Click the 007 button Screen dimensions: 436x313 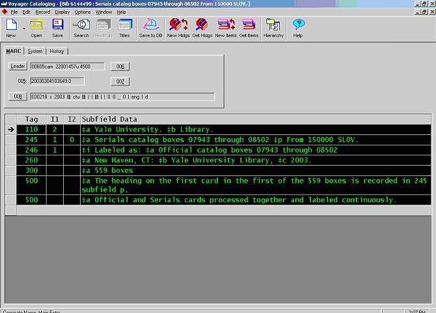pos(120,82)
